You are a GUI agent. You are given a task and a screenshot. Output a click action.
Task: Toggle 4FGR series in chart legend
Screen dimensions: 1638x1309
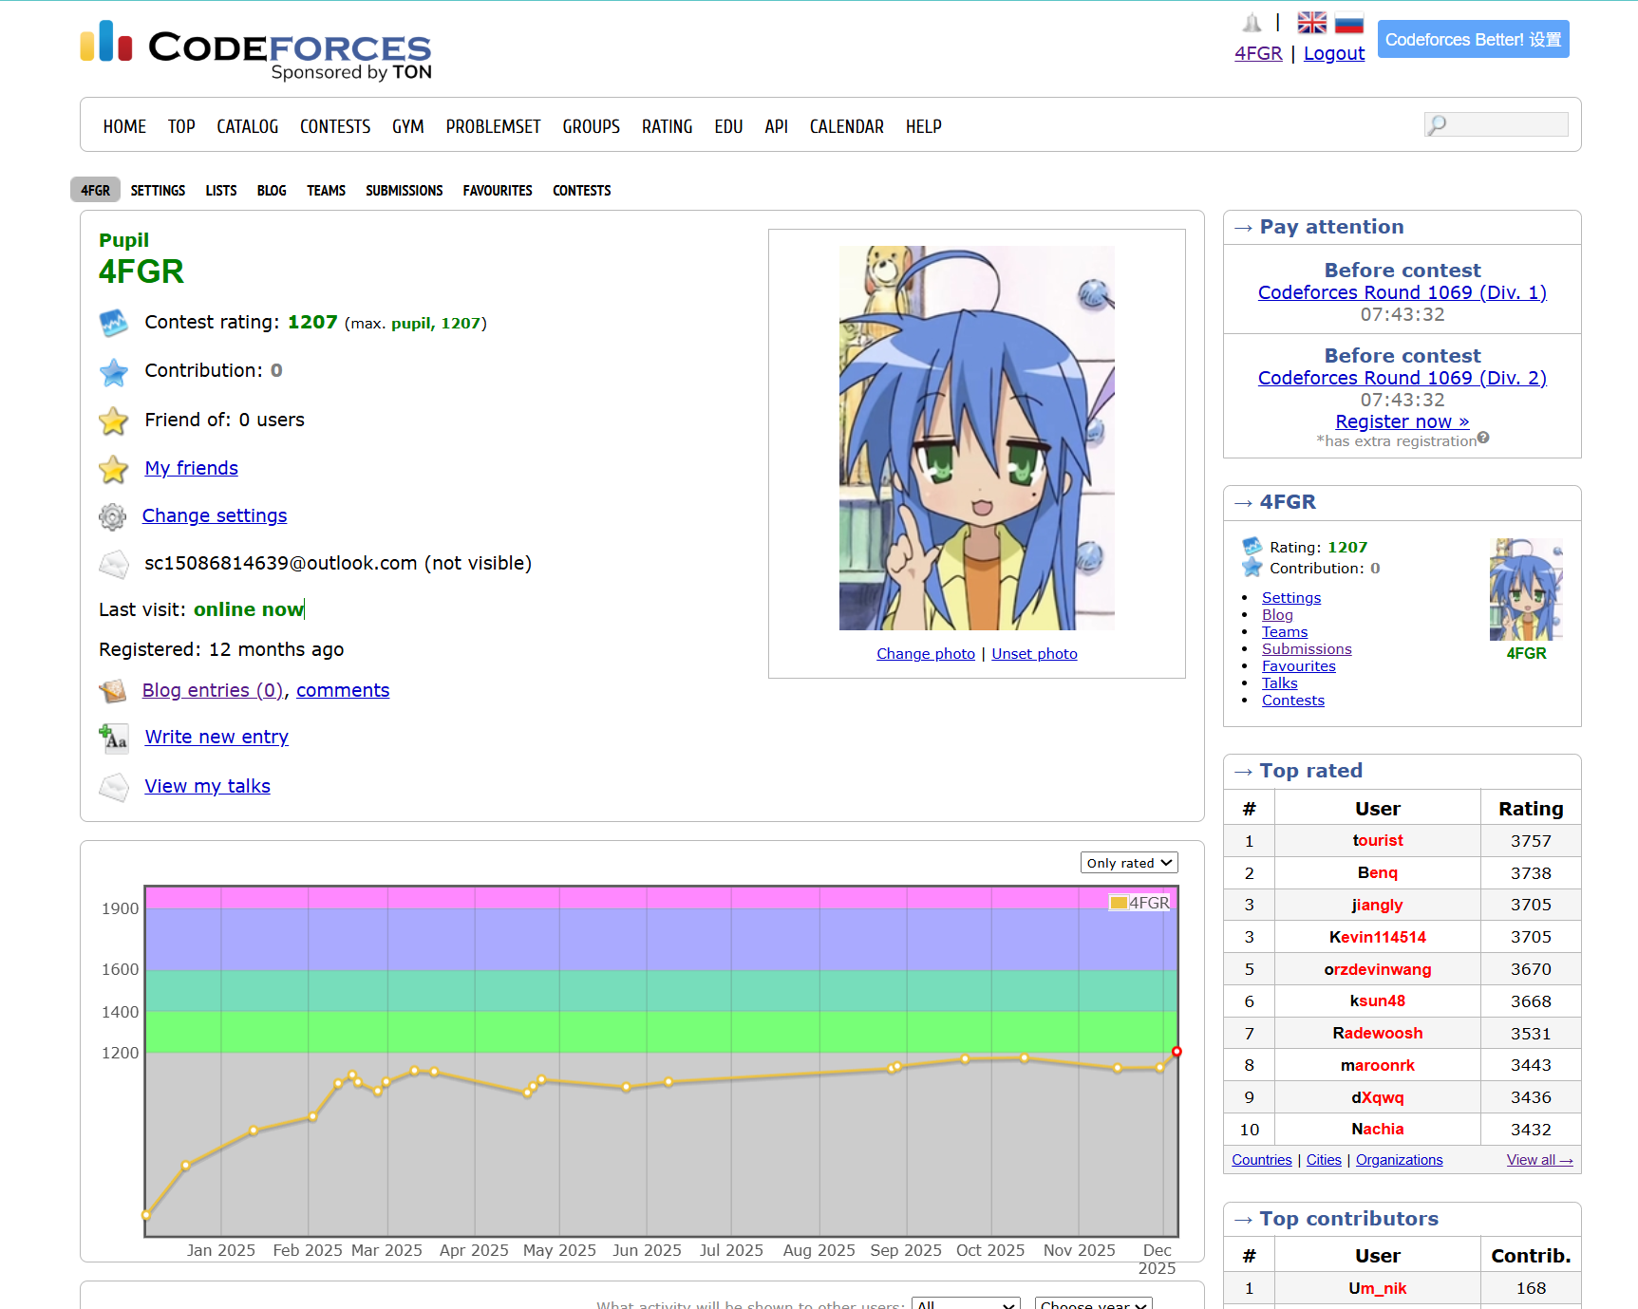point(1140,903)
